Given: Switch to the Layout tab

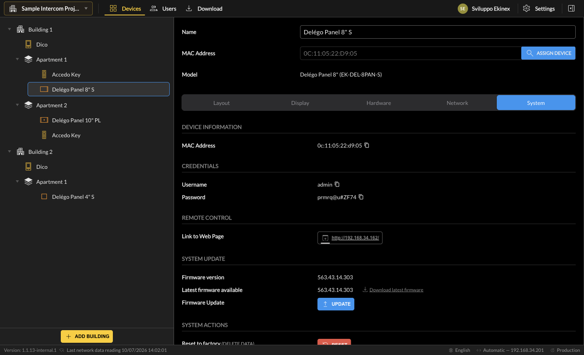Looking at the screenshot, I should coord(221,103).
